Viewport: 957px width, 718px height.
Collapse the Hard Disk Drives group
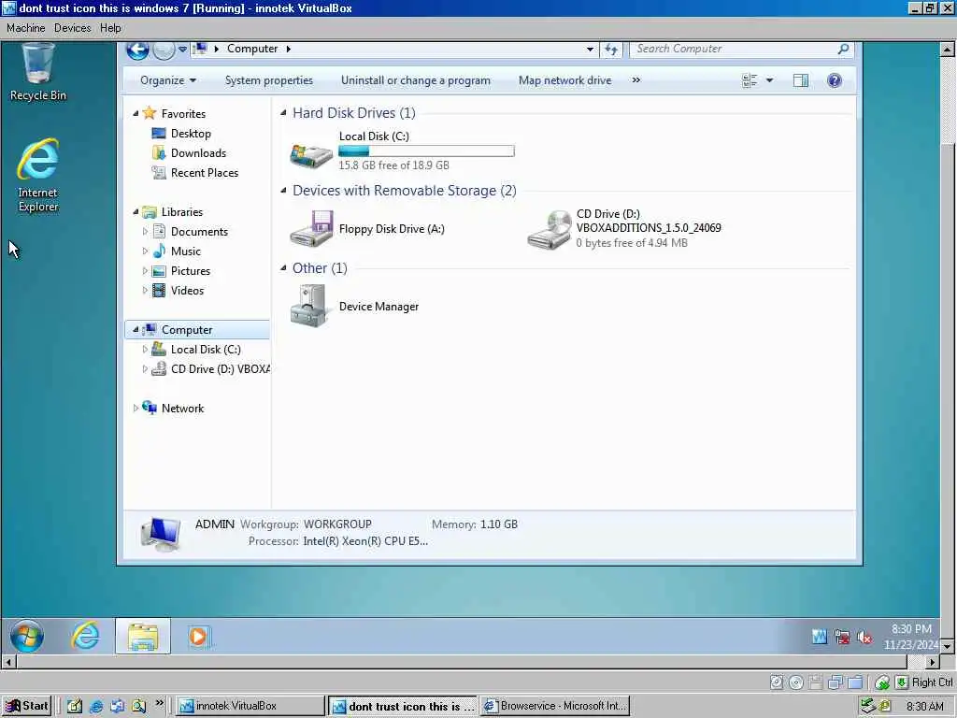[x=283, y=113]
